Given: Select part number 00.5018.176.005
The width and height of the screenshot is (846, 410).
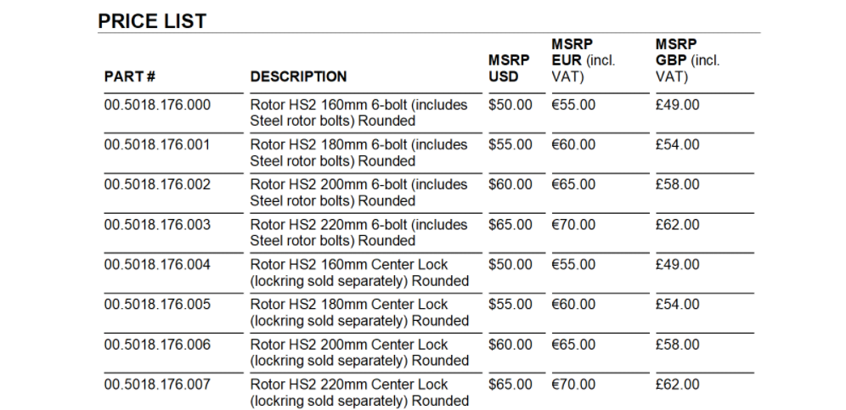Looking at the screenshot, I should click(x=157, y=305).
